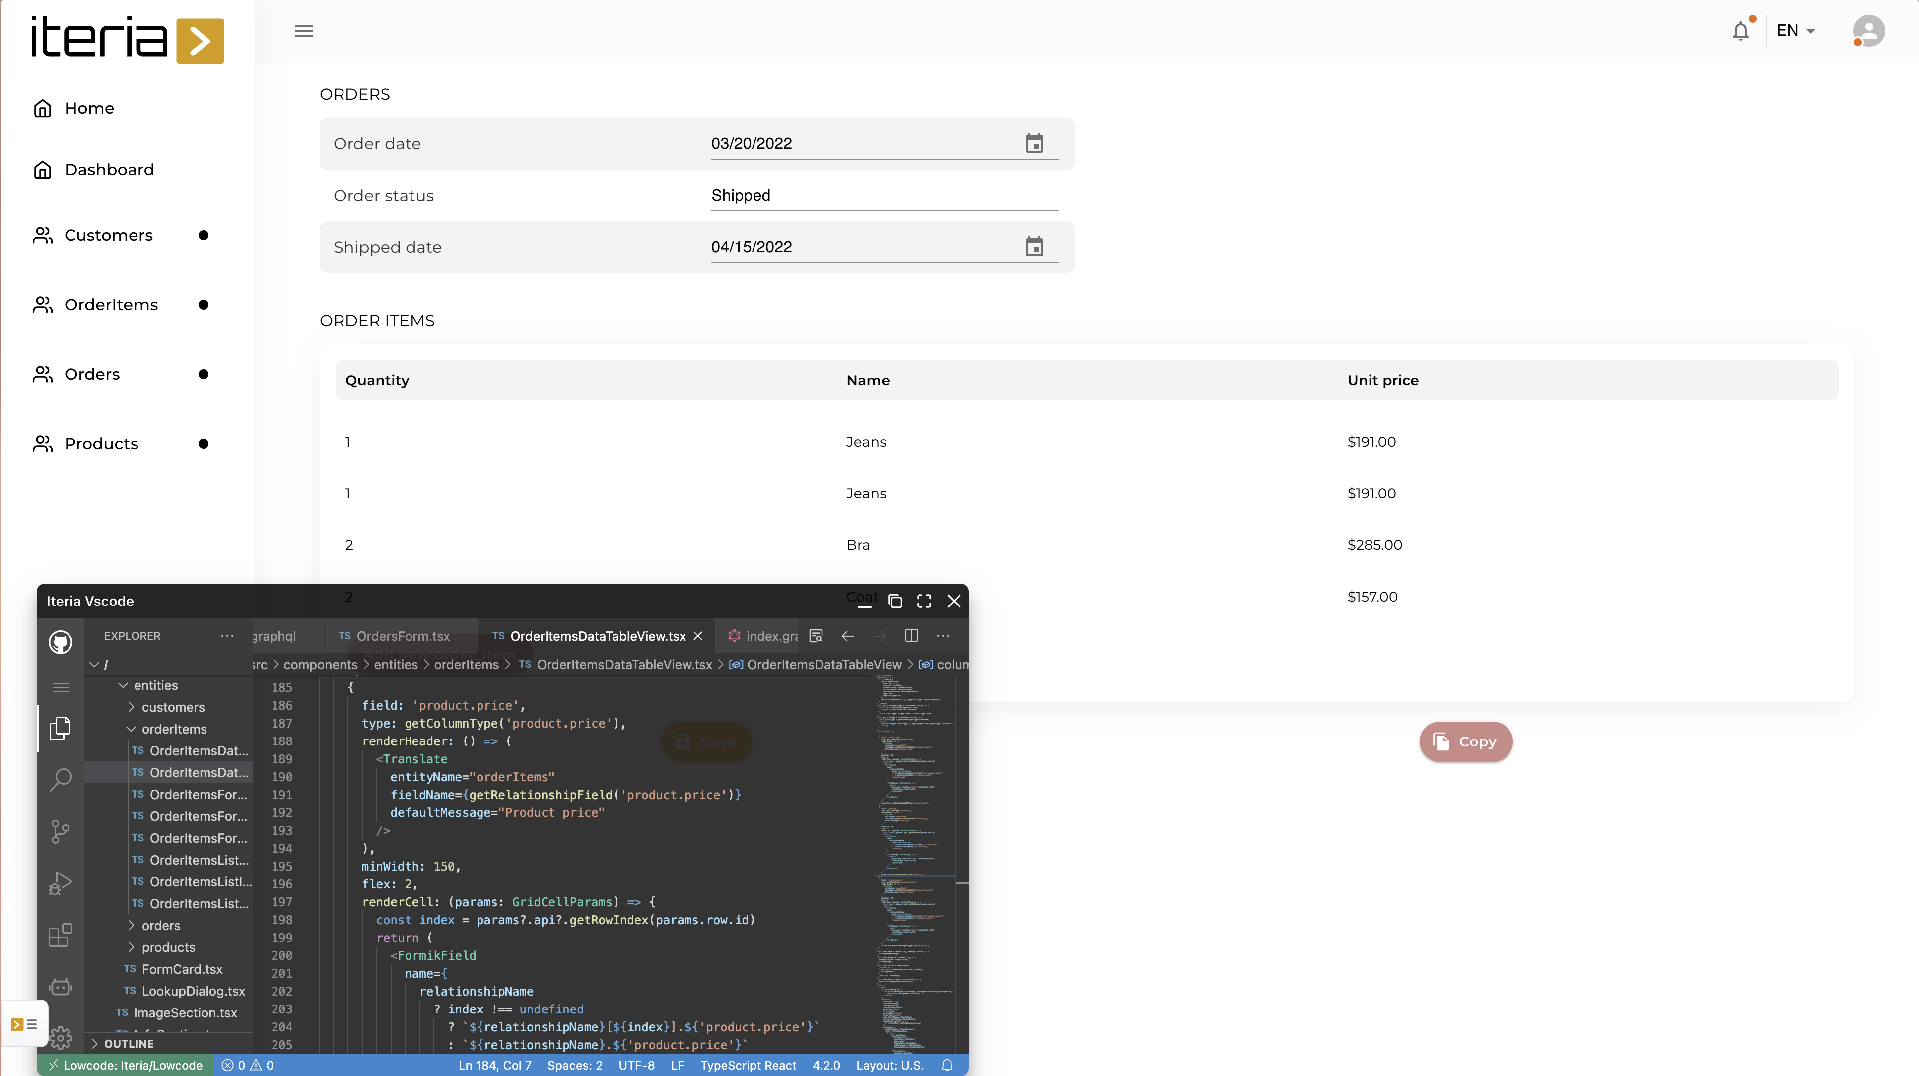Viewport: 1919px width, 1076px height.
Task: Open FormCard.tsx in the file explorer
Action: coord(182,969)
